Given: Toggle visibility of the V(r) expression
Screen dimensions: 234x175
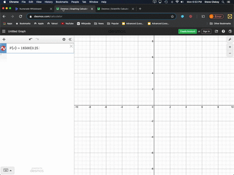Looking at the screenshot, I should [x=3, y=48].
